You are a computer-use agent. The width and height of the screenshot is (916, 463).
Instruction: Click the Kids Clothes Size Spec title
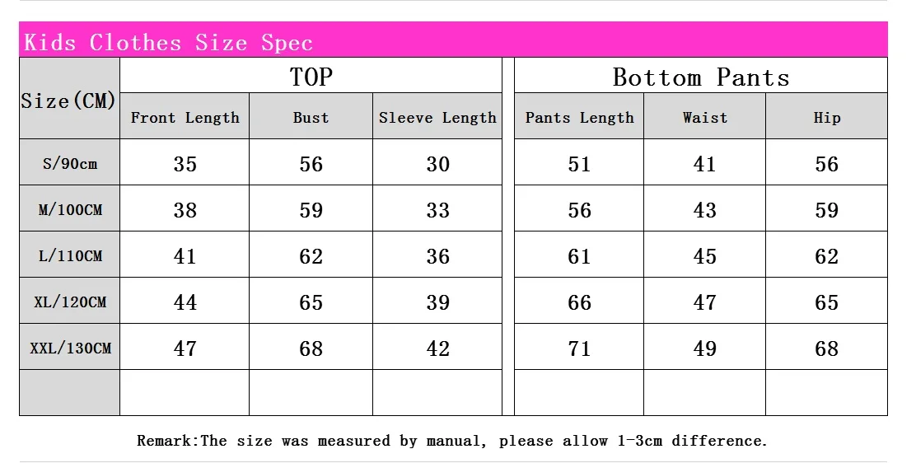[168, 42]
